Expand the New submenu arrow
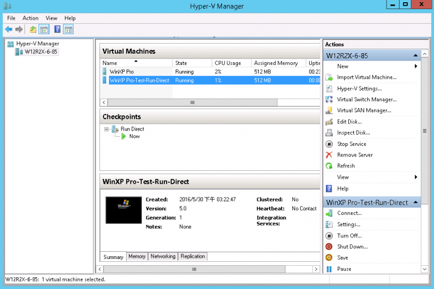This screenshot has width=434, height=289. [x=416, y=66]
